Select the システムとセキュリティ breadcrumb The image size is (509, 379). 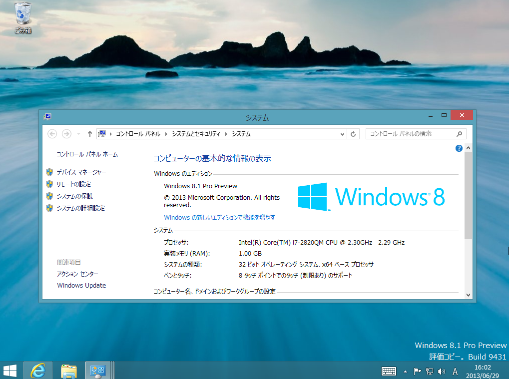[196, 134]
